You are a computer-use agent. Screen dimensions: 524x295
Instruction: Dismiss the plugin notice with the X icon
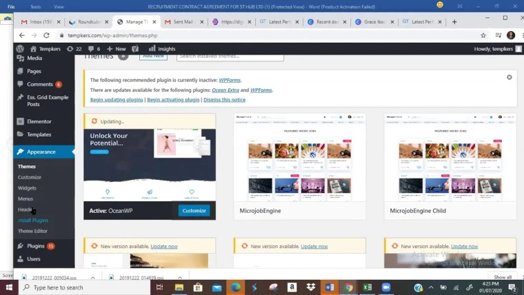[510, 77]
